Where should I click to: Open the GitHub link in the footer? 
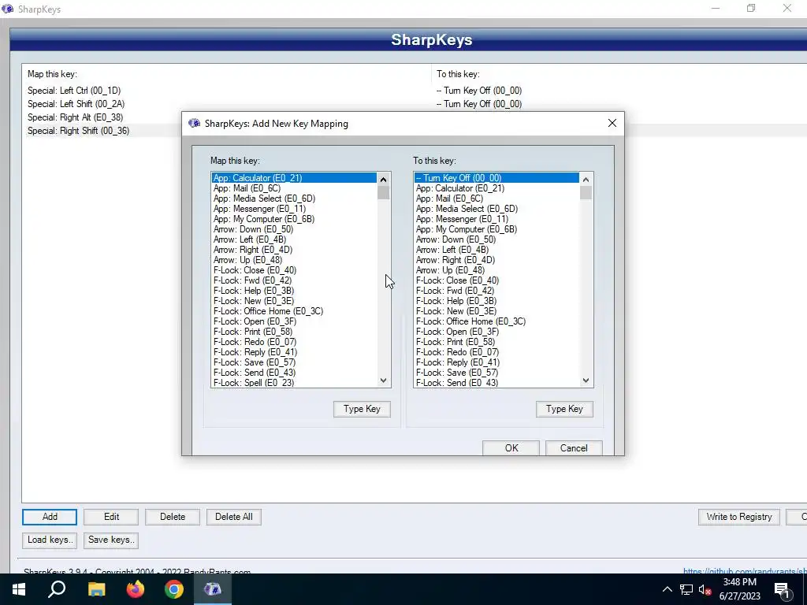745,571
